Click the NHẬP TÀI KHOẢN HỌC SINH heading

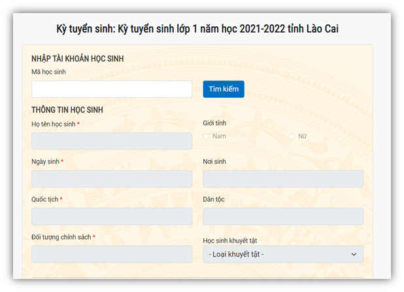pyautogui.click(x=78, y=59)
